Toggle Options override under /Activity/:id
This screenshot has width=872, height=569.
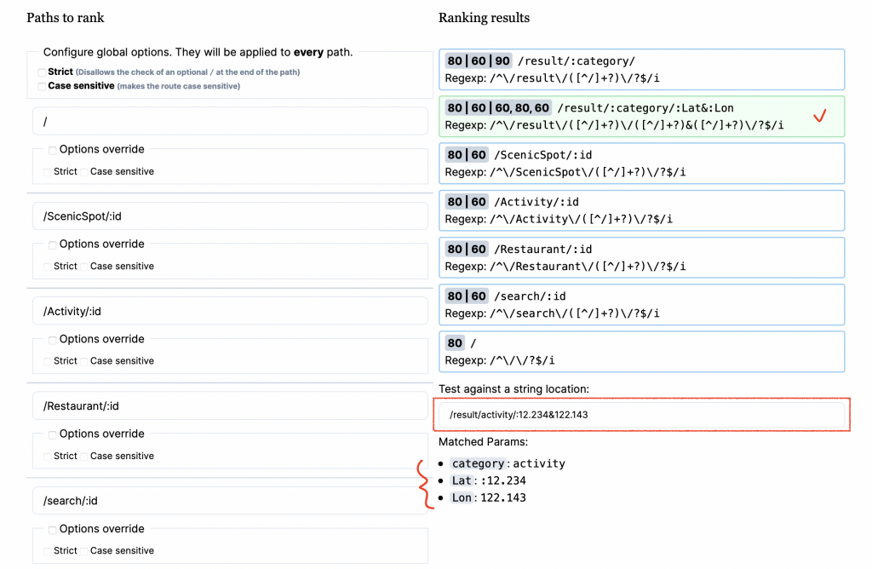click(x=53, y=340)
